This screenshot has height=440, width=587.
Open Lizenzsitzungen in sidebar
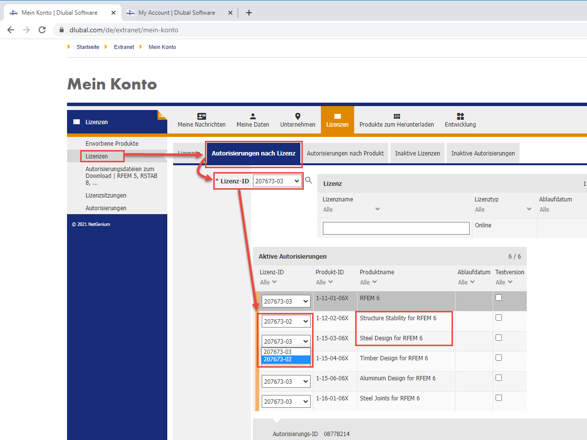point(106,195)
